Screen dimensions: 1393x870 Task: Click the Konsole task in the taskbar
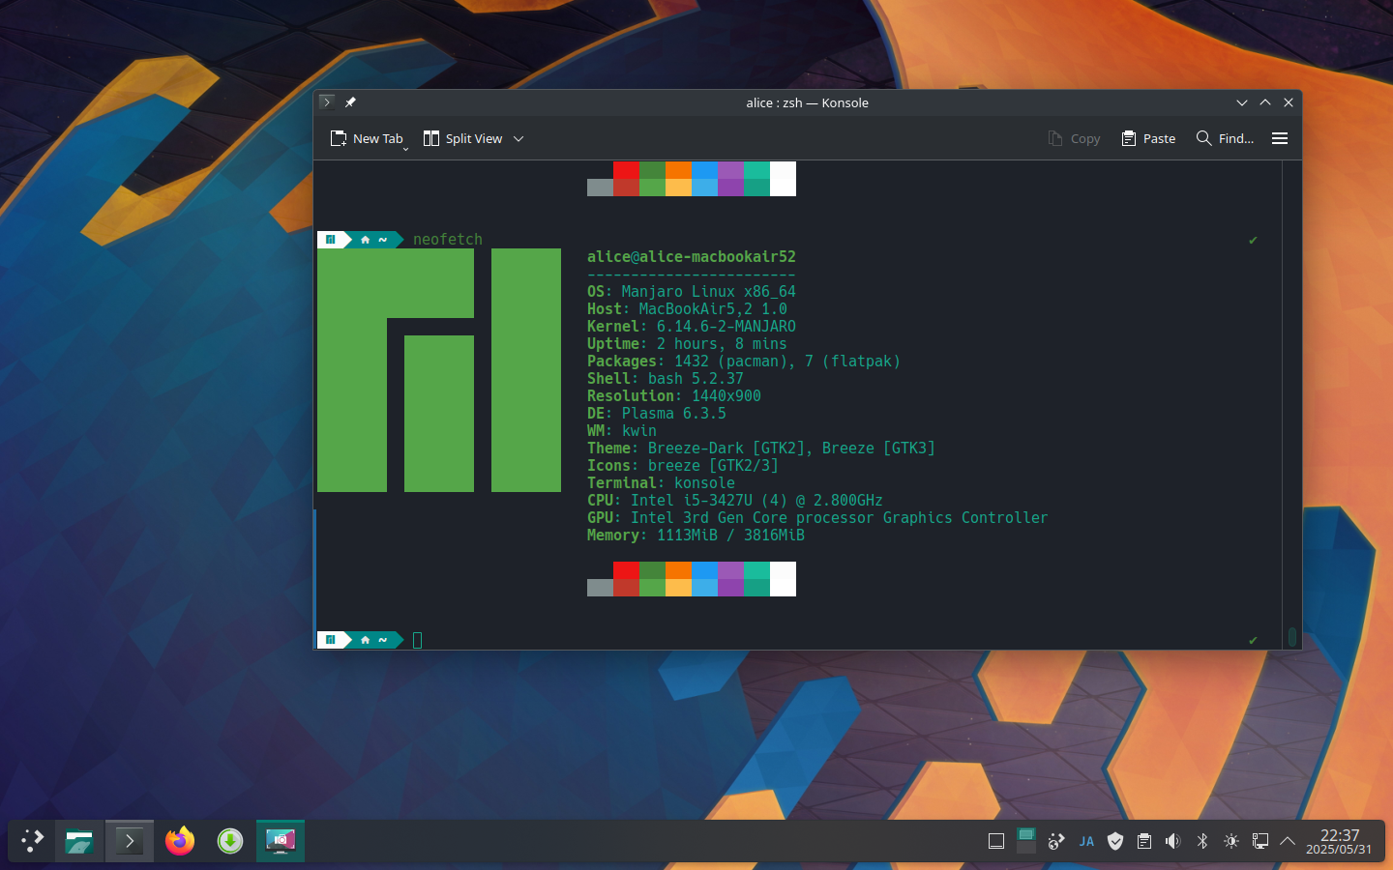coord(130,841)
